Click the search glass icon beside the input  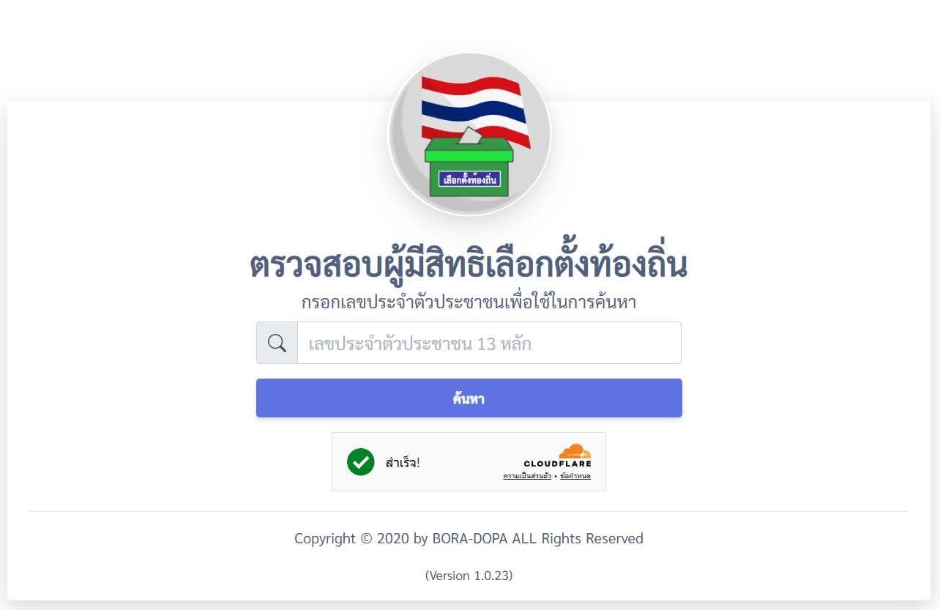pyautogui.click(x=277, y=342)
